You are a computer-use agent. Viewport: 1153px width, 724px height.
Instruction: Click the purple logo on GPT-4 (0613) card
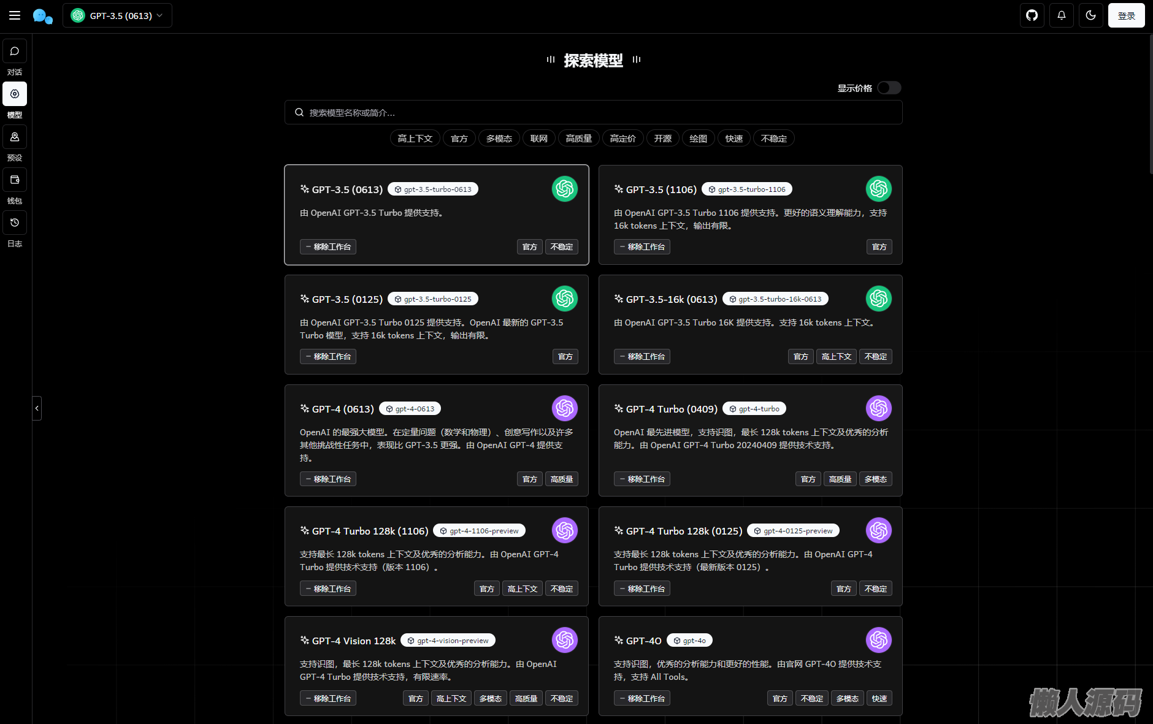pos(565,408)
